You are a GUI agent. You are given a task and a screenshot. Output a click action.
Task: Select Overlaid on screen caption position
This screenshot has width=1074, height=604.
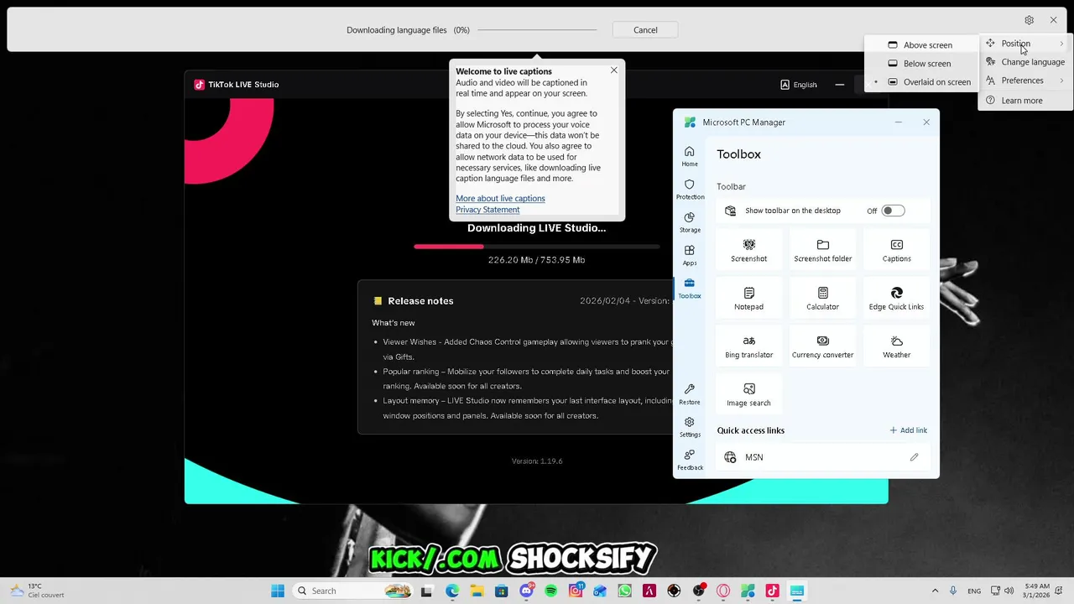tap(921, 82)
